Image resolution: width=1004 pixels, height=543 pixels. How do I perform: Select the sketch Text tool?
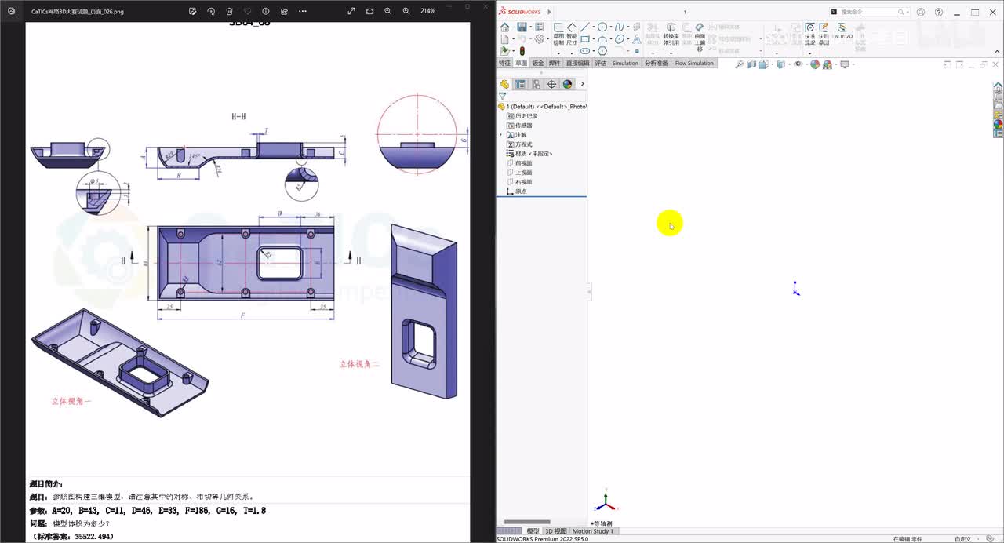(637, 38)
